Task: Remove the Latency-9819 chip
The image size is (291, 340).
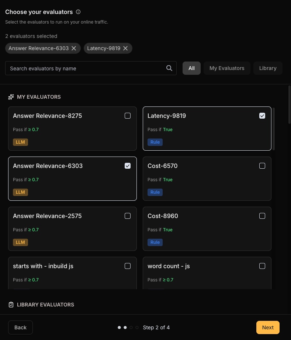Action: (x=125, y=48)
